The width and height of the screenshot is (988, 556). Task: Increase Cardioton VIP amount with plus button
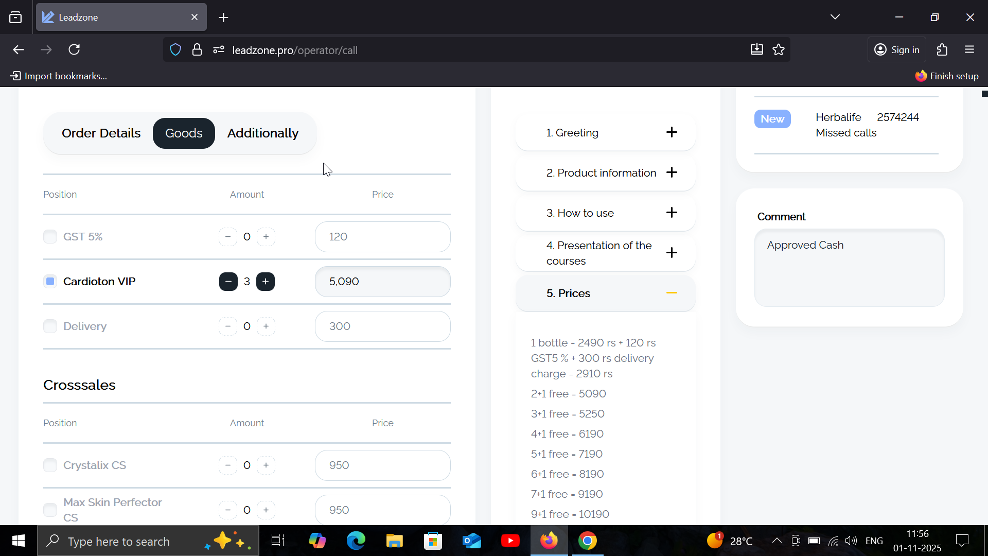[x=266, y=282]
